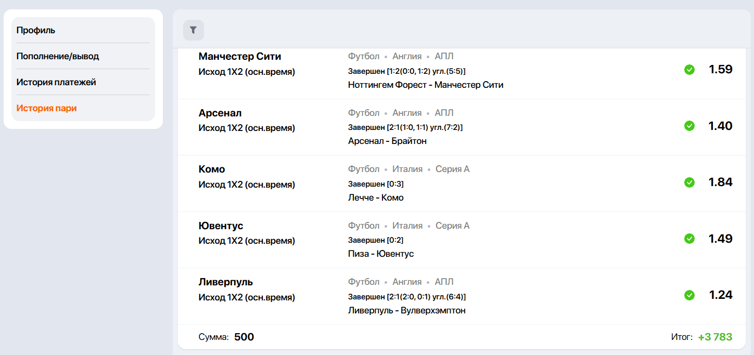
Task: Click green checkmark for Ливерпуль bet
Action: [689, 295]
